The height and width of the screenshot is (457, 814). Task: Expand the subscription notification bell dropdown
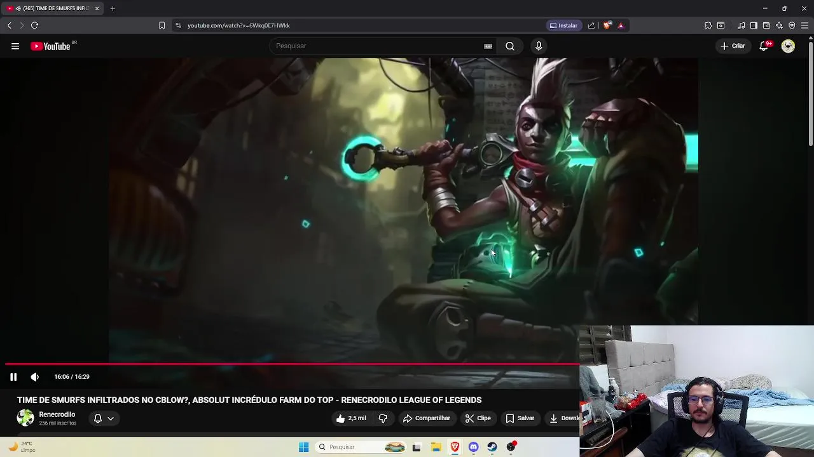(x=104, y=418)
